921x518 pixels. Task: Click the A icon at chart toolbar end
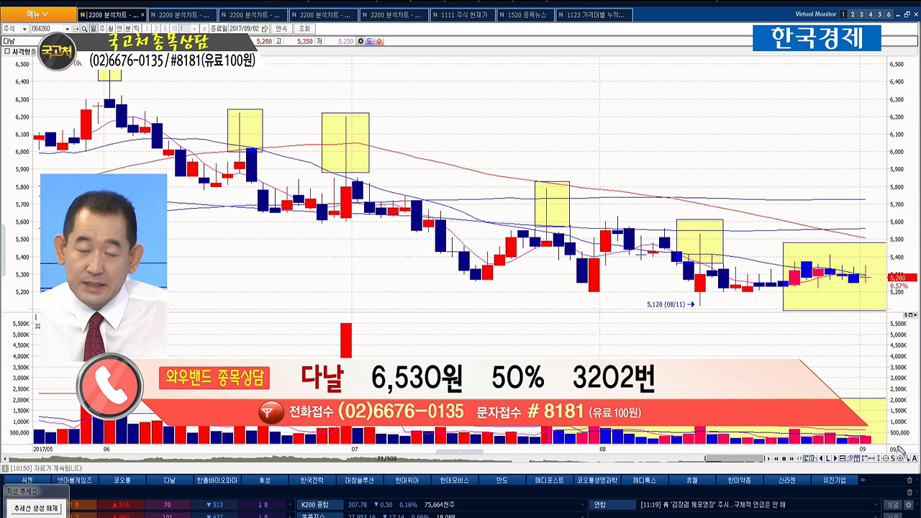coord(915,458)
